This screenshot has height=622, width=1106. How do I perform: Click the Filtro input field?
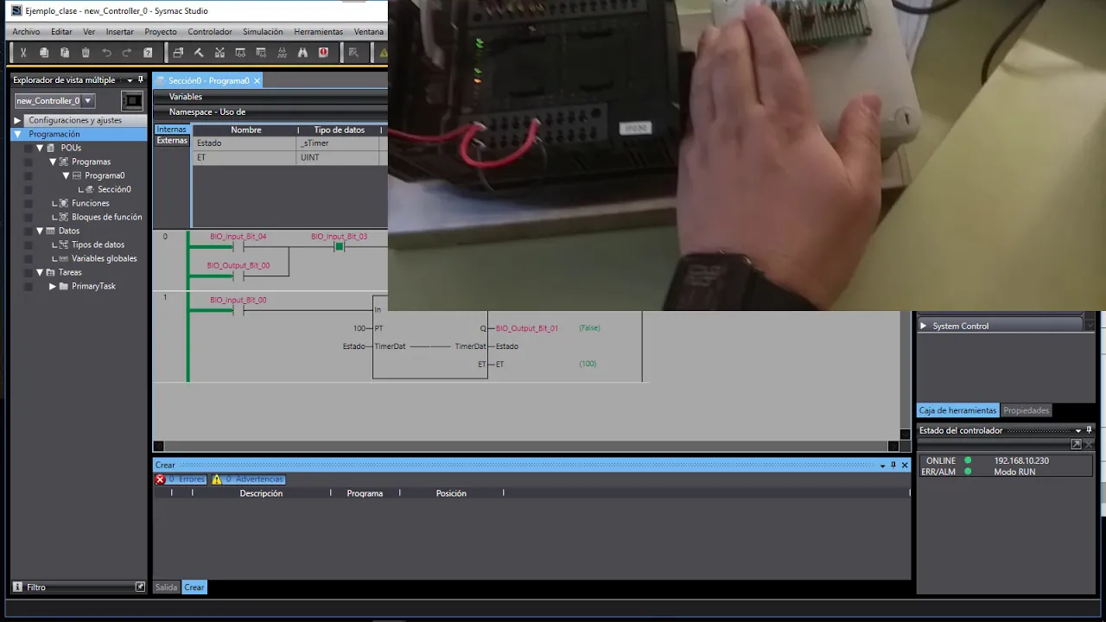[x=79, y=587]
